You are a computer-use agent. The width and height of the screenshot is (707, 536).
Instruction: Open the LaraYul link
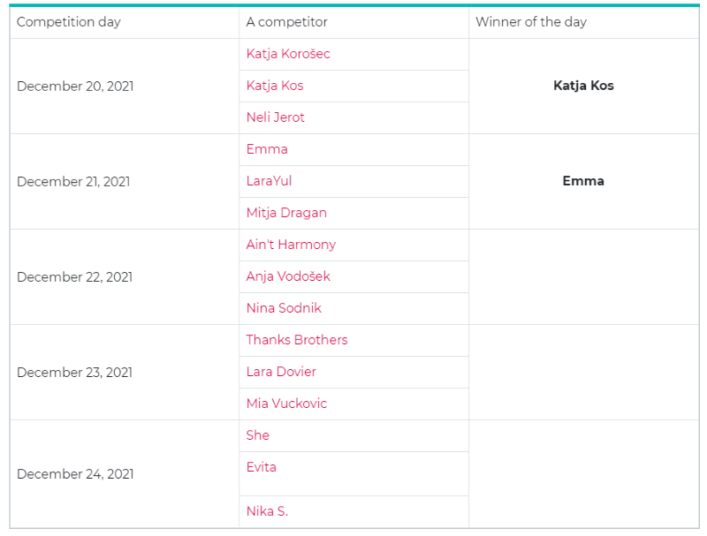269,181
